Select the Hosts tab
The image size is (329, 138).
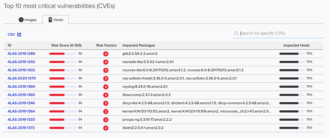click(56, 20)
